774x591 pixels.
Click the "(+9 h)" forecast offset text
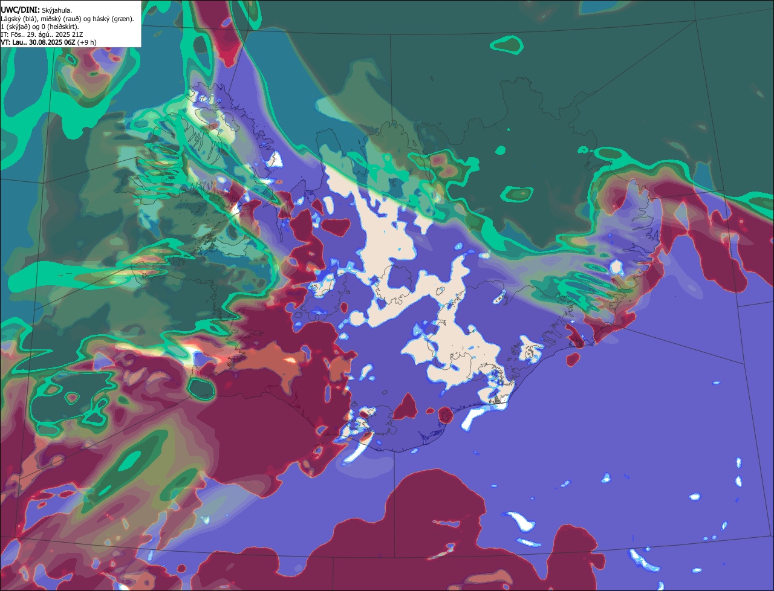(86, 42)
